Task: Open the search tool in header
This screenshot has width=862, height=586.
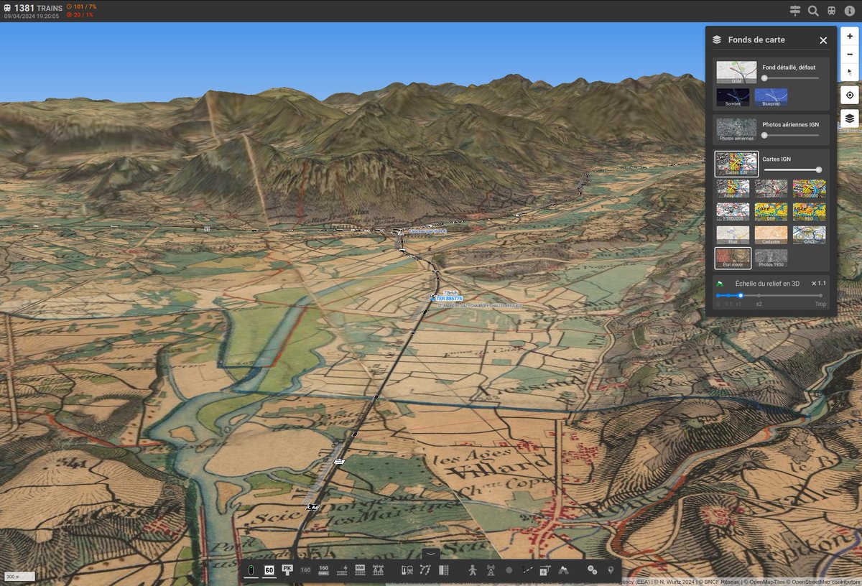Action: 813,11
